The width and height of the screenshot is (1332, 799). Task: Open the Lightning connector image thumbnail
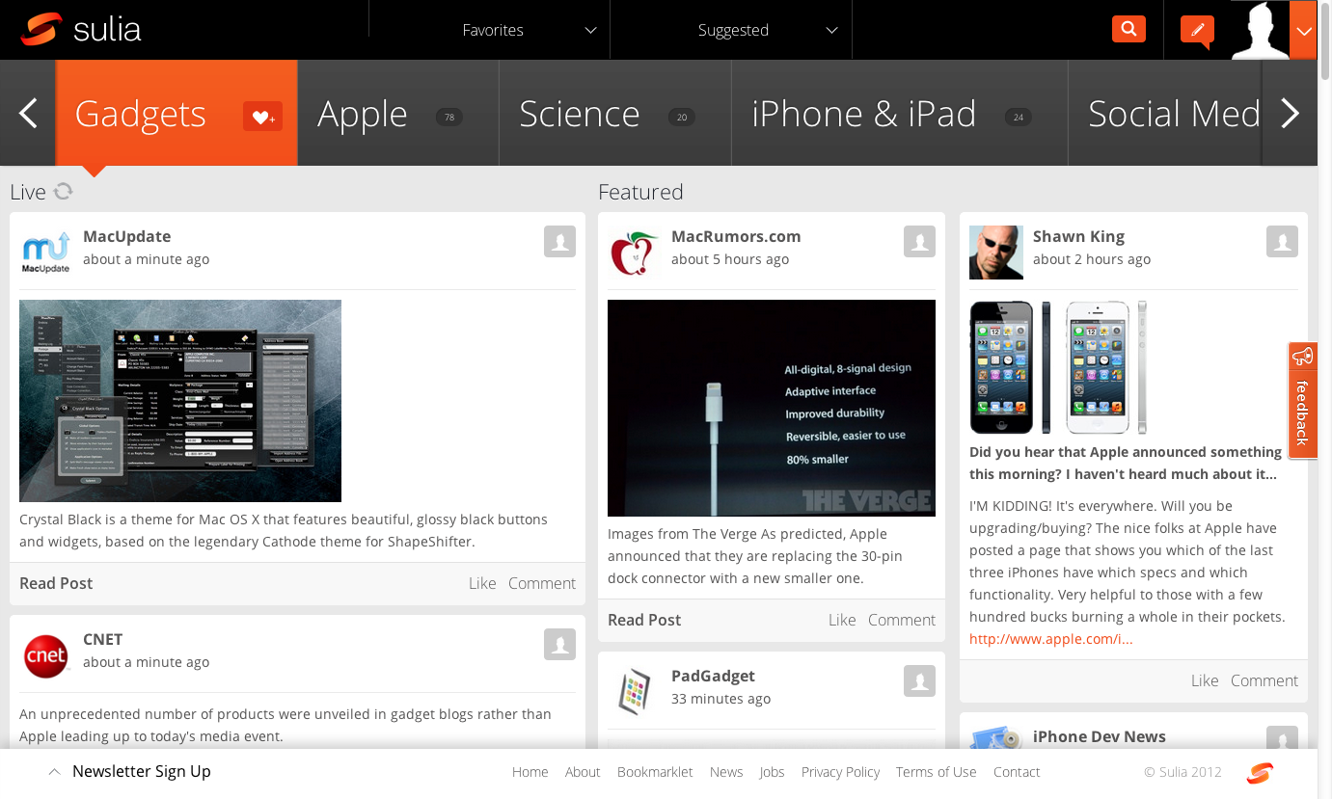772,408
